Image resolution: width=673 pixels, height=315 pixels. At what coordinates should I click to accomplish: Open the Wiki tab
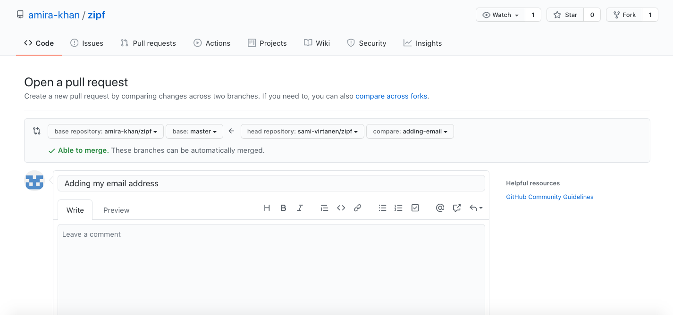point(317,43)
